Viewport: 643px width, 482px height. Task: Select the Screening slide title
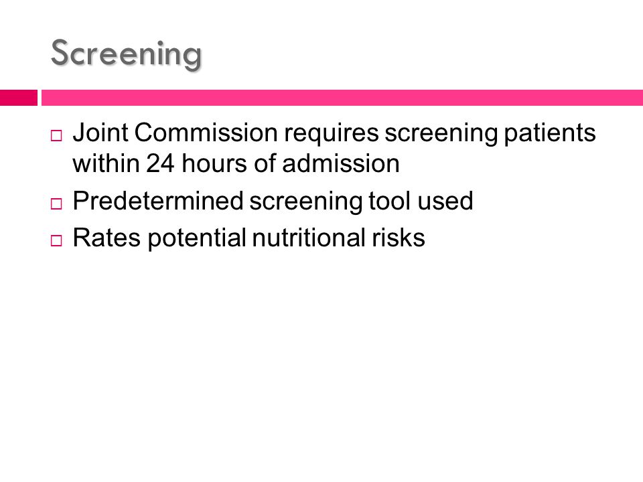(x=127, y=54)
